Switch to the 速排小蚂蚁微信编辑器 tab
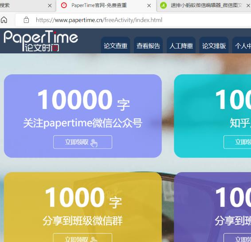Viewport: 251px width, 242px height. (203, 6)
